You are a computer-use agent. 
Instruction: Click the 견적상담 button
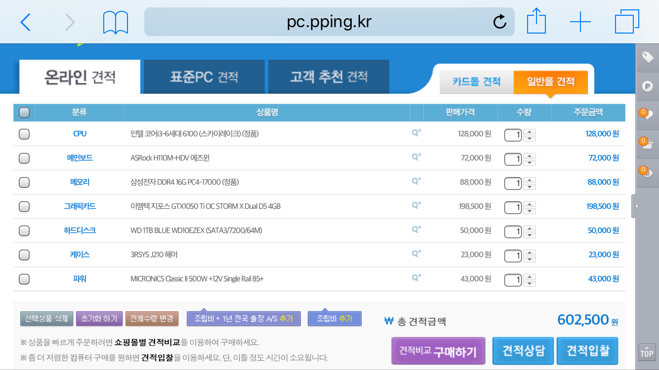(x=523, y=351)
